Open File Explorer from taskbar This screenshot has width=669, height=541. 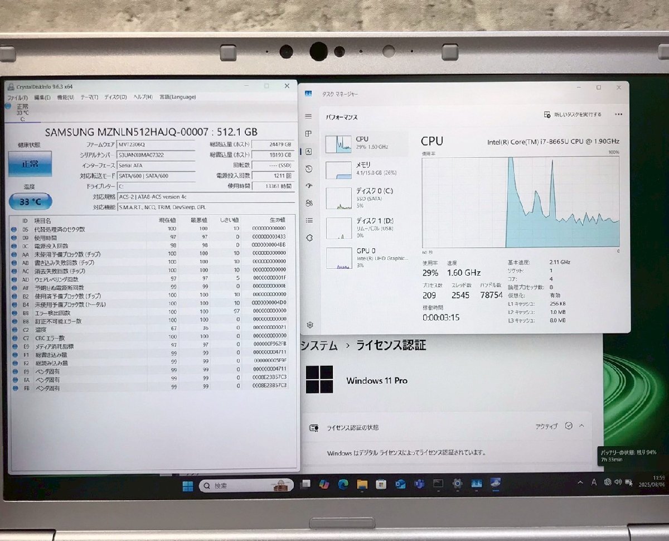coord(362,484)
